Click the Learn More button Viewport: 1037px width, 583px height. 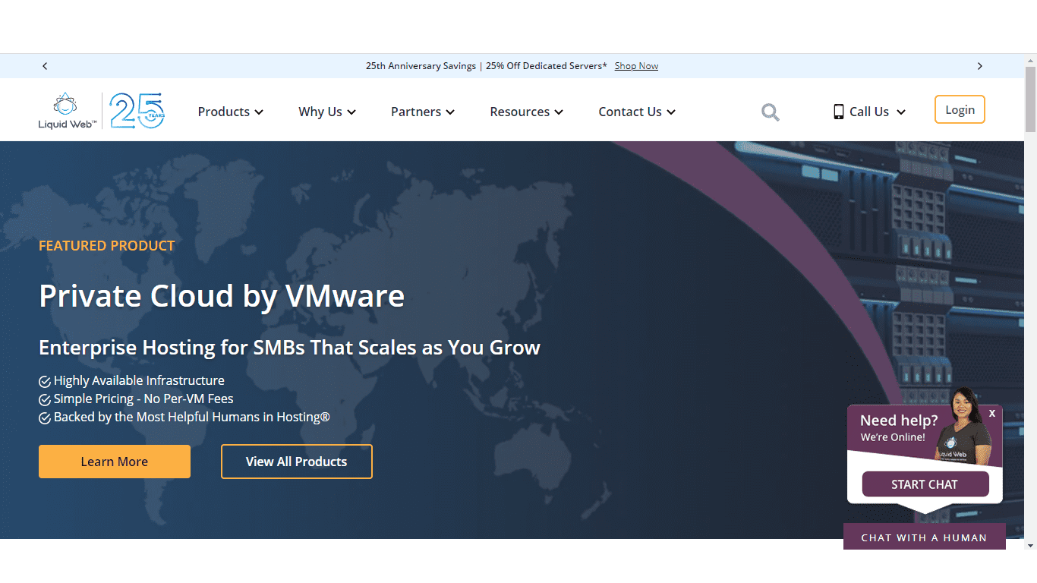pos(115,462)
